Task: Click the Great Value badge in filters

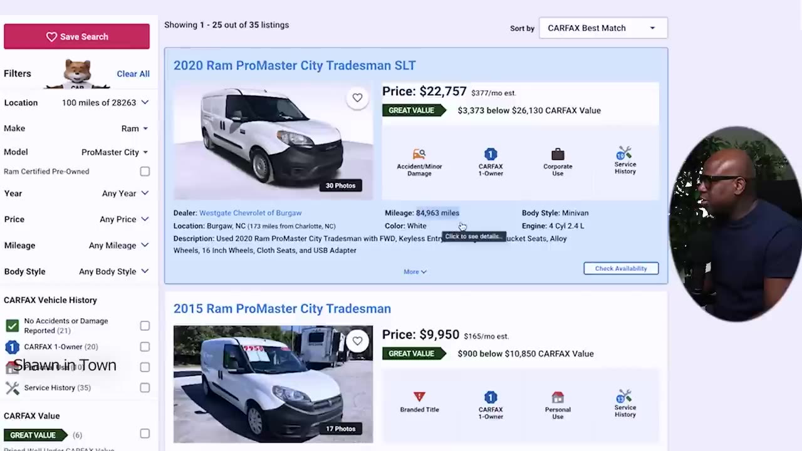Action: tap(36, 435)
